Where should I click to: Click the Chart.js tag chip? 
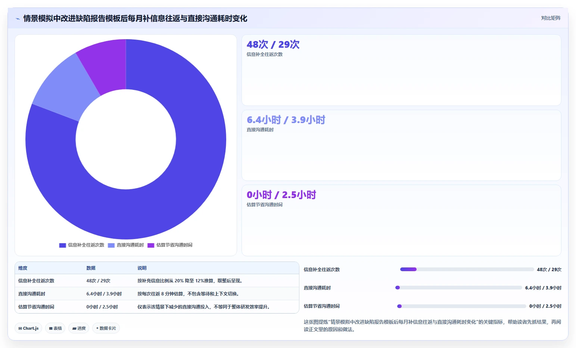(x=28, y=328)
